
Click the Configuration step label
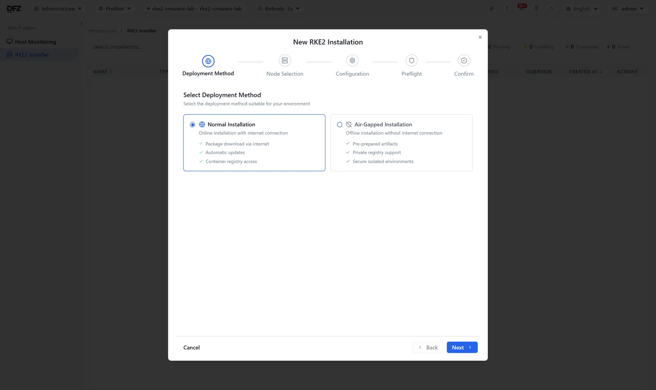(352, 74)
